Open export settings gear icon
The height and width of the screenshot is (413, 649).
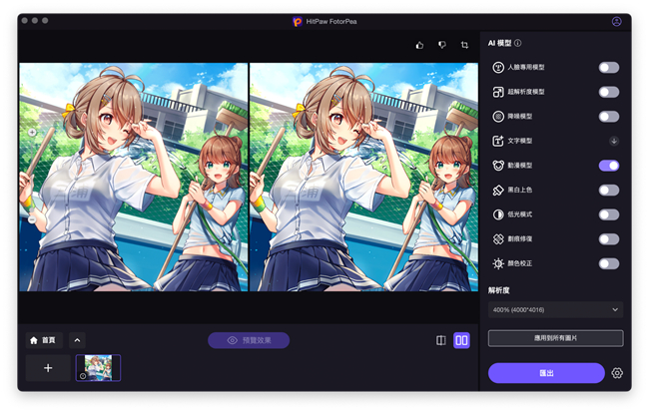point(617,373)
